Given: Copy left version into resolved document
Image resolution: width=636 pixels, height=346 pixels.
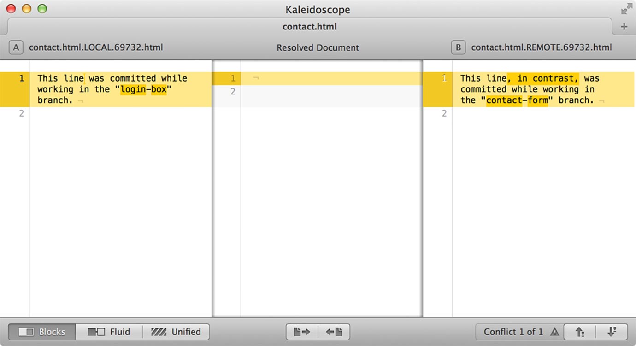Looking at the screenshot, I should (x=302, y=332).
